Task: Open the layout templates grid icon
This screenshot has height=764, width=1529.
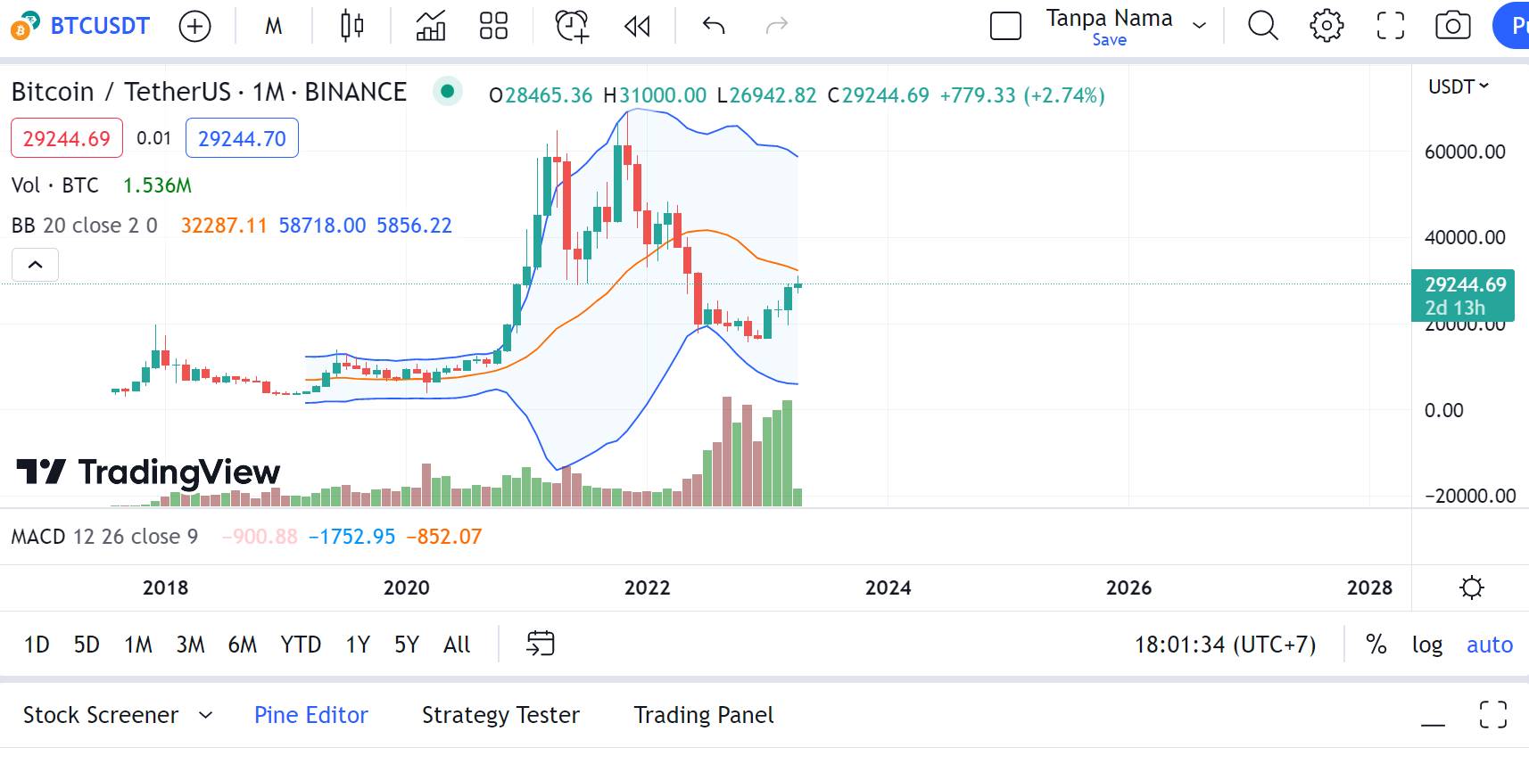Action: pyautogui.click(x=493, y=27)
